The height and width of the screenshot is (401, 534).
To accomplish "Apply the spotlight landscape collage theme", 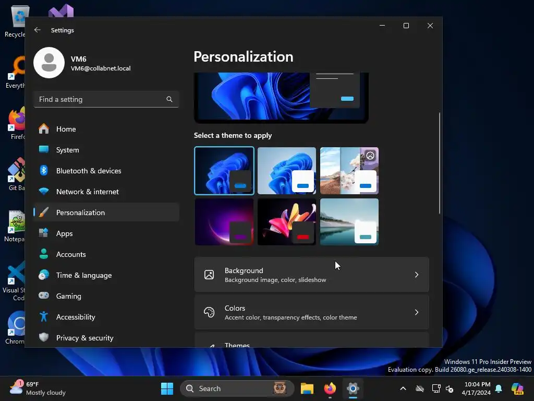I will click(349, 171).
